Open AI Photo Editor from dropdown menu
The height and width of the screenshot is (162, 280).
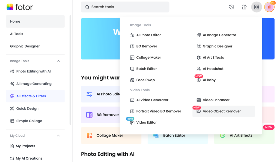[x=148, y=35]
